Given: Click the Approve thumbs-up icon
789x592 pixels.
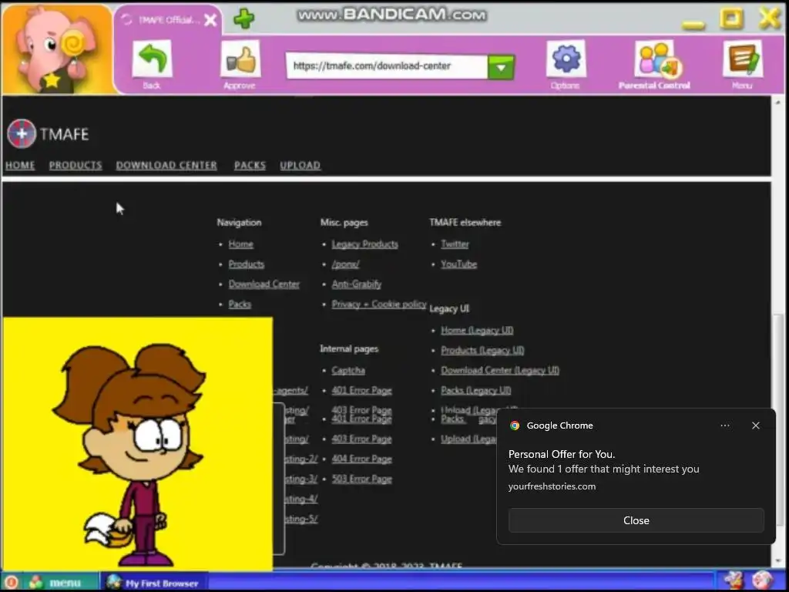Looking at the screenshot, I should 240,60.
